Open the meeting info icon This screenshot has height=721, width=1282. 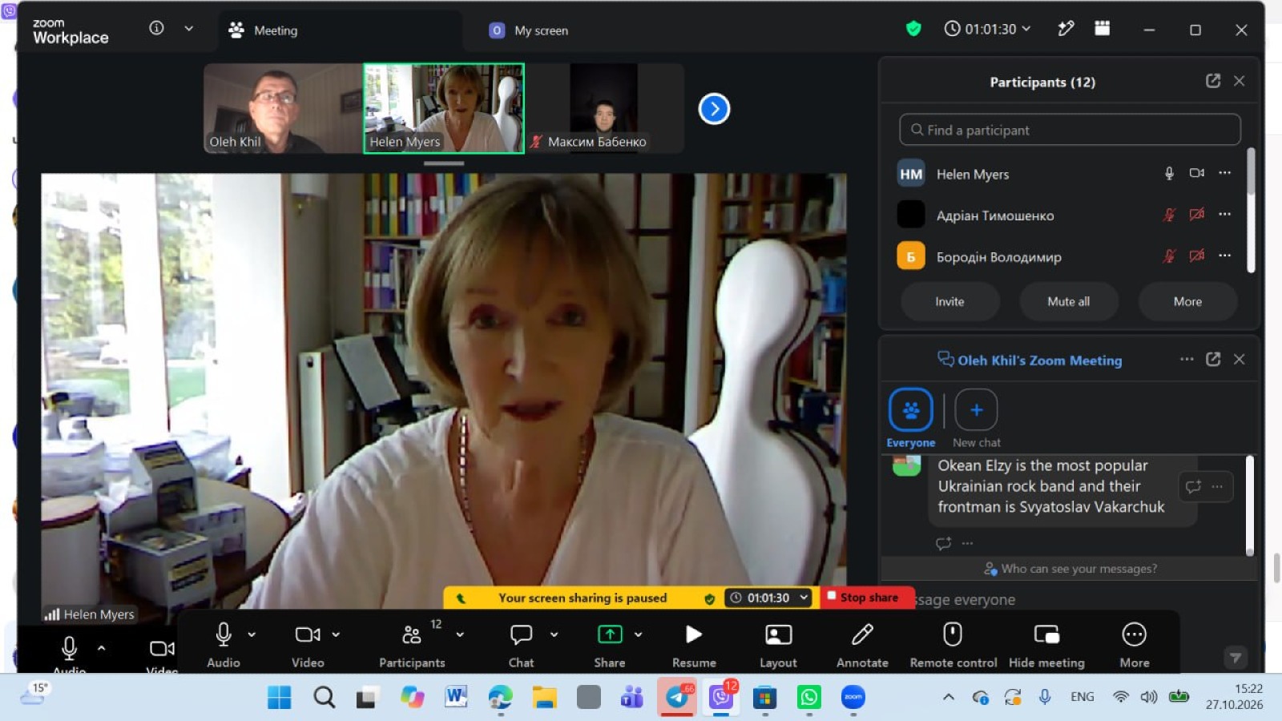[156, 28]
